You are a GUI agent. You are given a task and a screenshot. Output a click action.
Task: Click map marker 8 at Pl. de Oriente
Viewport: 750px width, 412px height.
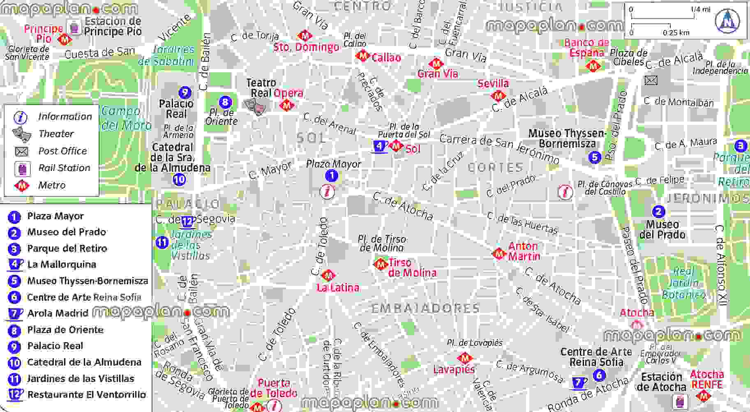(225, 102)
